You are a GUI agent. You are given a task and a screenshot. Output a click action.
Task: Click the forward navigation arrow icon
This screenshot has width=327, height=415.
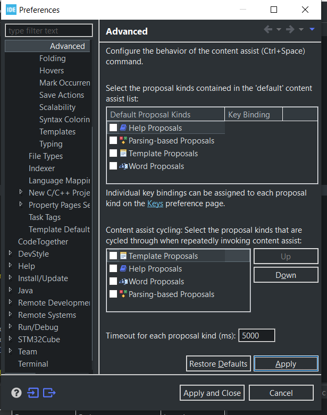pyautogui.click(x=290, y=29)
